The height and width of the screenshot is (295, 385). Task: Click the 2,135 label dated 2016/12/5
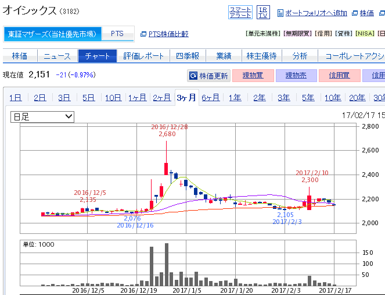tap(88, 200)
